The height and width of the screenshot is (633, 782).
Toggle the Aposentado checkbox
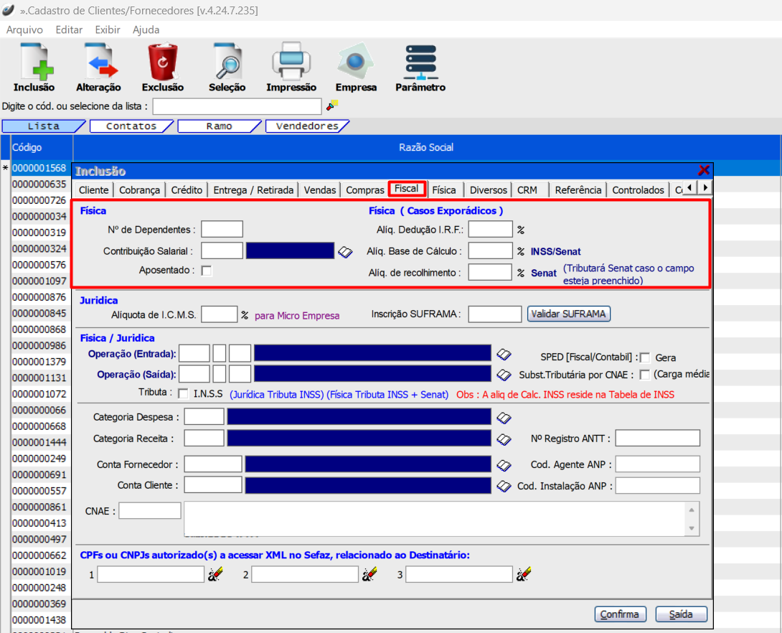pyautogui.click(x=207, y=271)
